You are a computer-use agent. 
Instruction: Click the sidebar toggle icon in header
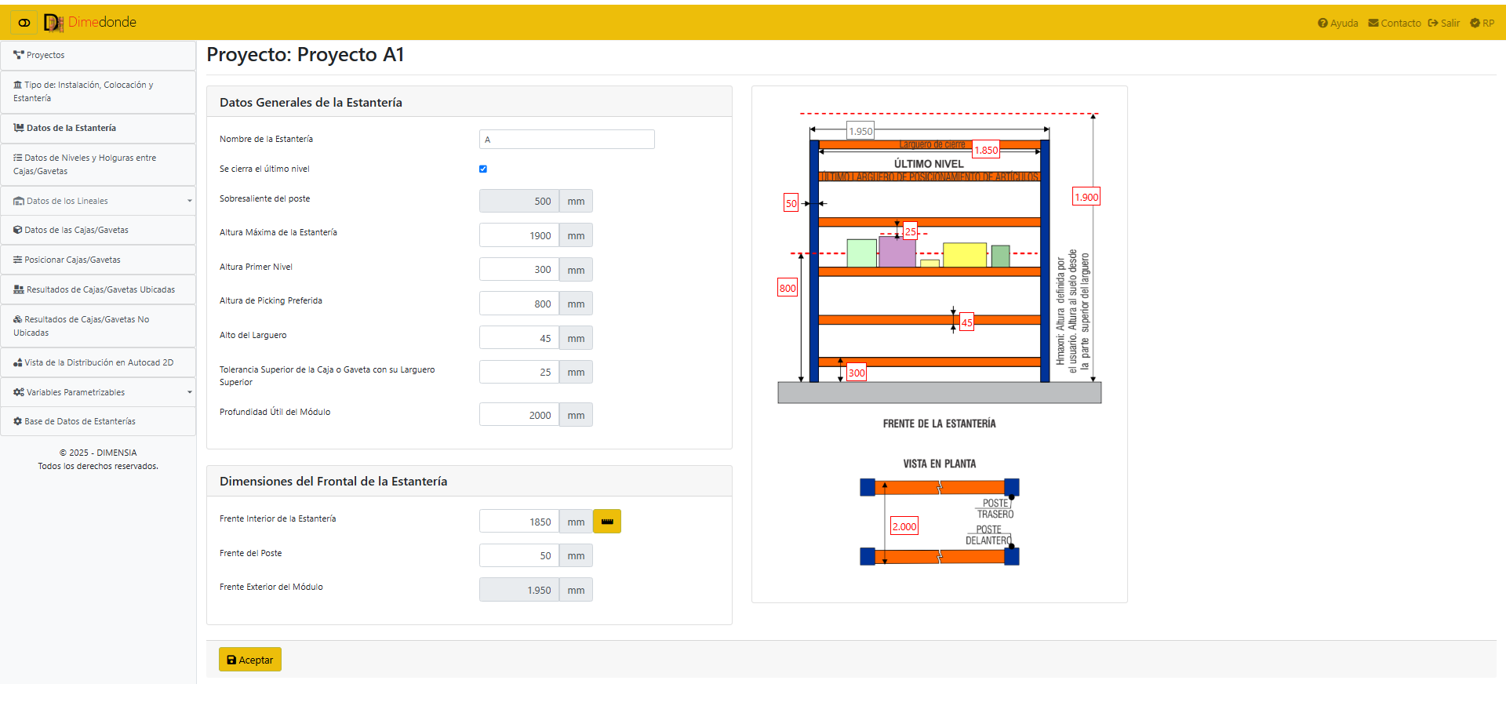pos(24,23)
